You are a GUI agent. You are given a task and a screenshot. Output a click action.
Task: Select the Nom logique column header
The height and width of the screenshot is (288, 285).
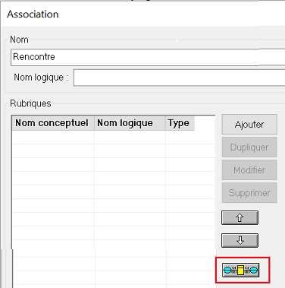tap(130, 123)
